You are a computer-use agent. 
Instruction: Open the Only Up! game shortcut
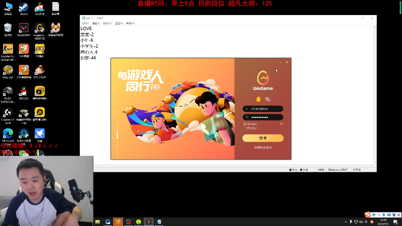[8, 72]
